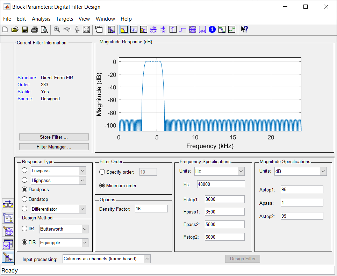Screen dimensions: 337x276
Task: Open the frequency Units Hz dropdown
Action: [241, 172]
